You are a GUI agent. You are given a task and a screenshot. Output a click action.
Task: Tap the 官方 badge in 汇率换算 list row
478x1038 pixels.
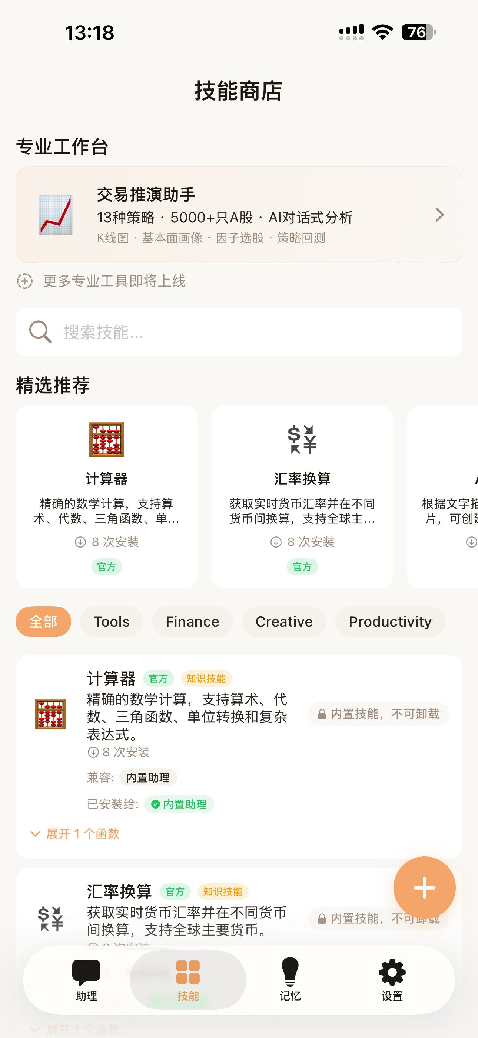(175, 891)
